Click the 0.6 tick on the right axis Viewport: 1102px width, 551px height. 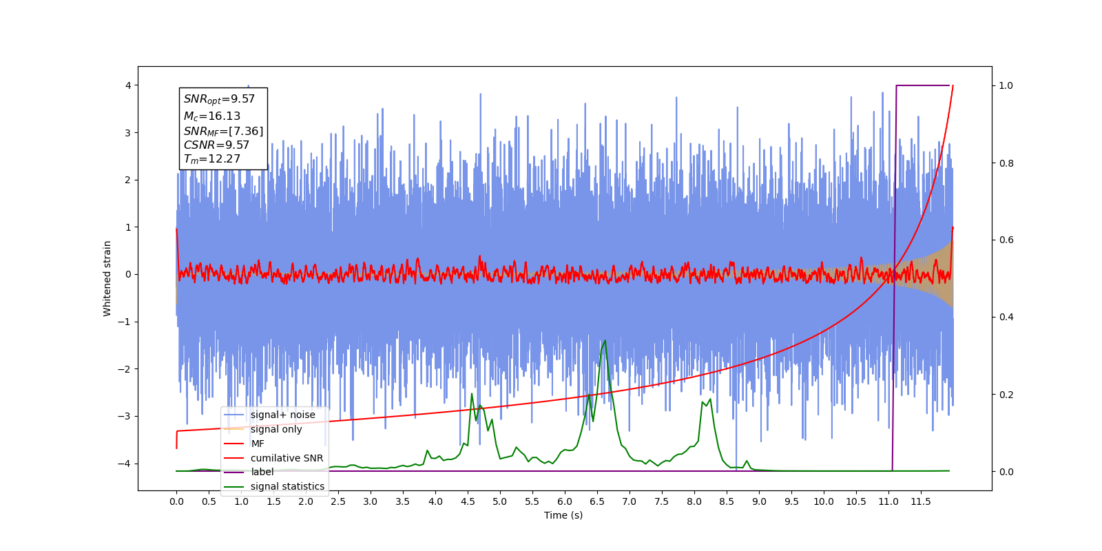(x=1006, y=240)
